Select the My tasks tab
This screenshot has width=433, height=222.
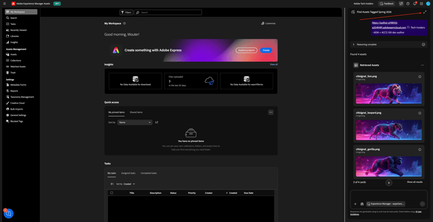[111, 173]
